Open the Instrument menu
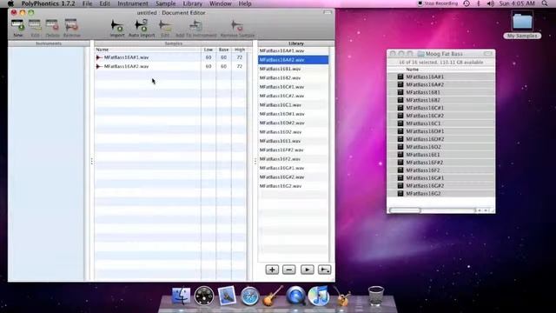Screen dimensions: 556x313 pyautogui.click(x=133, y=3)
